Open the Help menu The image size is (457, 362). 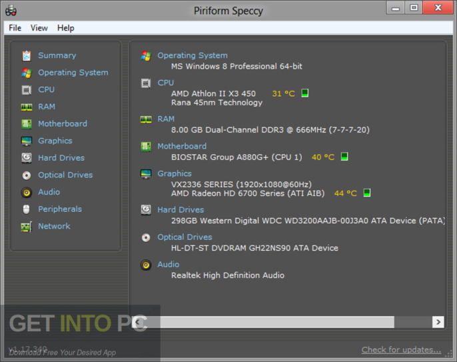tap(65, 28)
